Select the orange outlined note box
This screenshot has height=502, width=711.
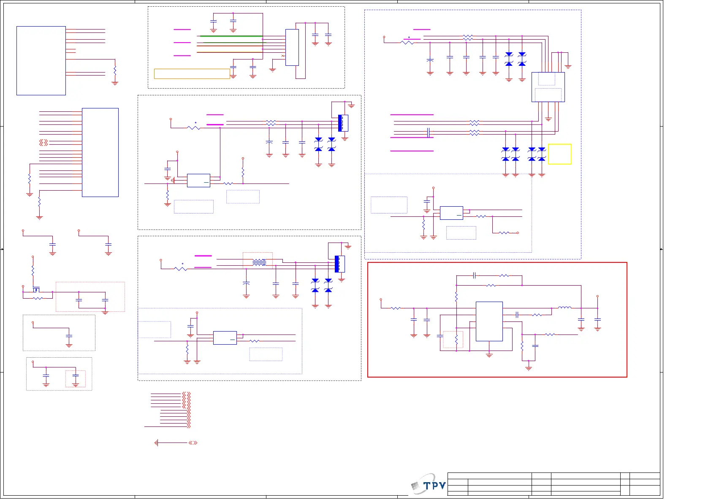[192, 74]
